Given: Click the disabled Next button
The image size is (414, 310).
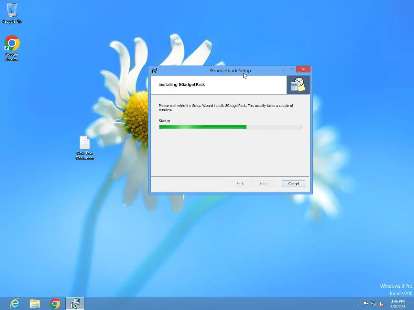Looking at the screenshot, I should click(264, 184).
